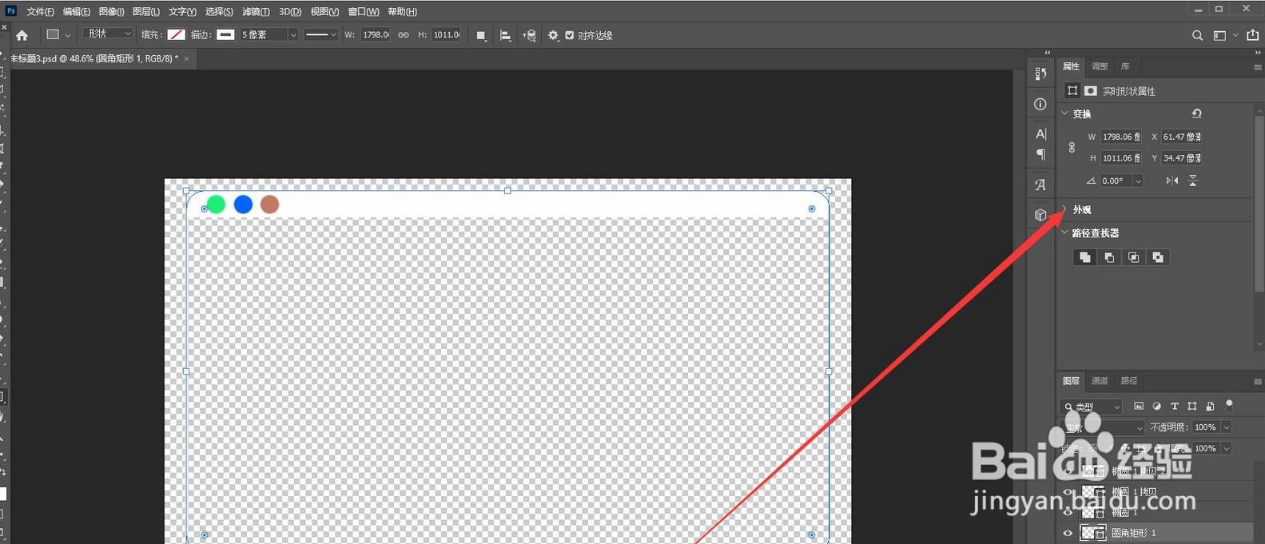Open the workspace switcher icon

(1219, 35)
